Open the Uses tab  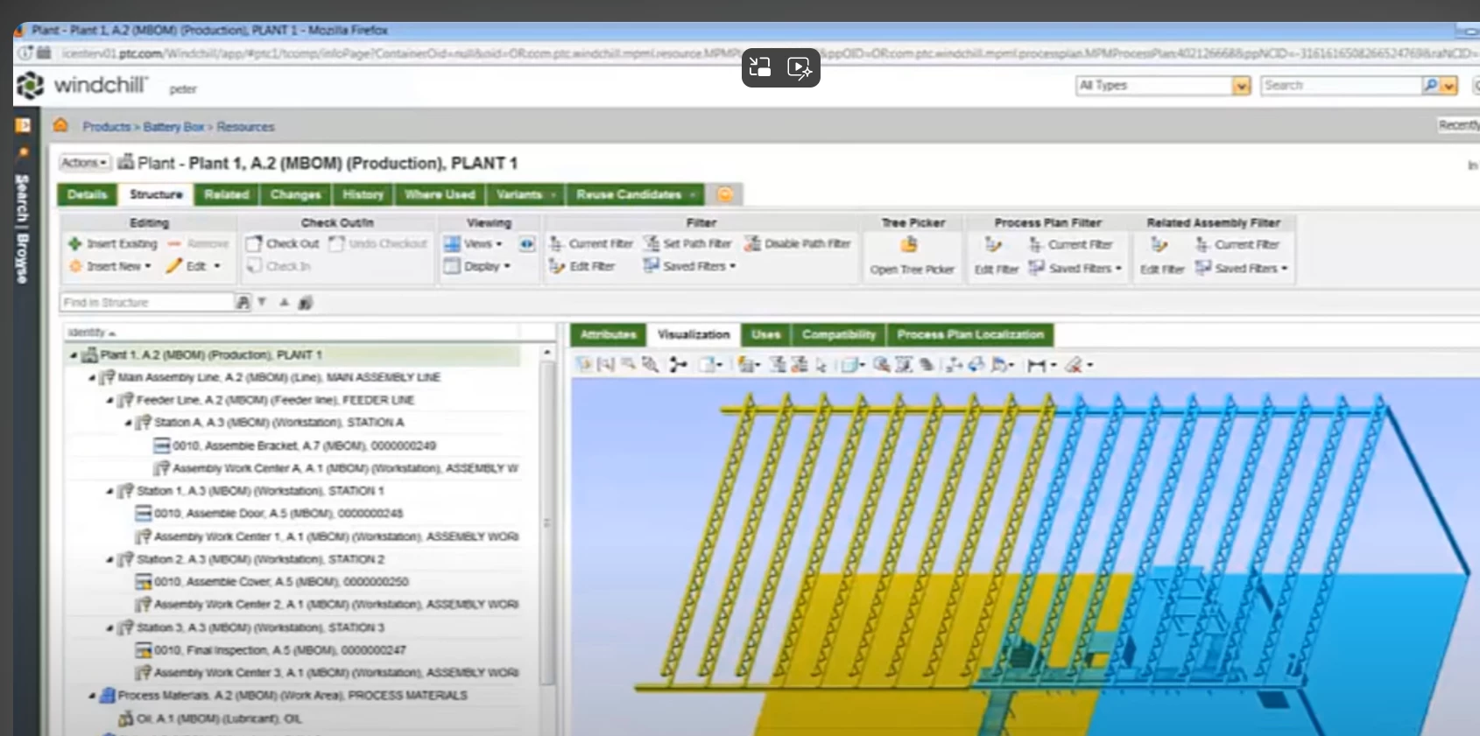tap(765, 334)
